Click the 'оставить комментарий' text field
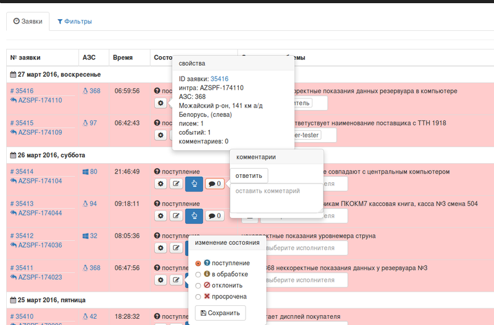Screen dimensions: 494x325 pyautogui.click(x=276, y=198)
